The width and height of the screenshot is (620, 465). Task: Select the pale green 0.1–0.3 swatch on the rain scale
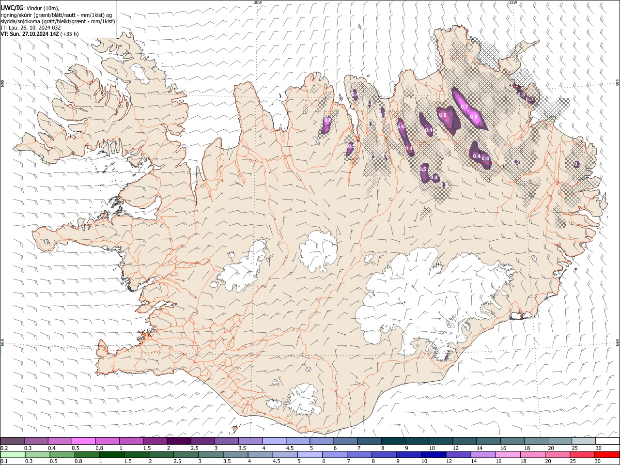(13, 454)
